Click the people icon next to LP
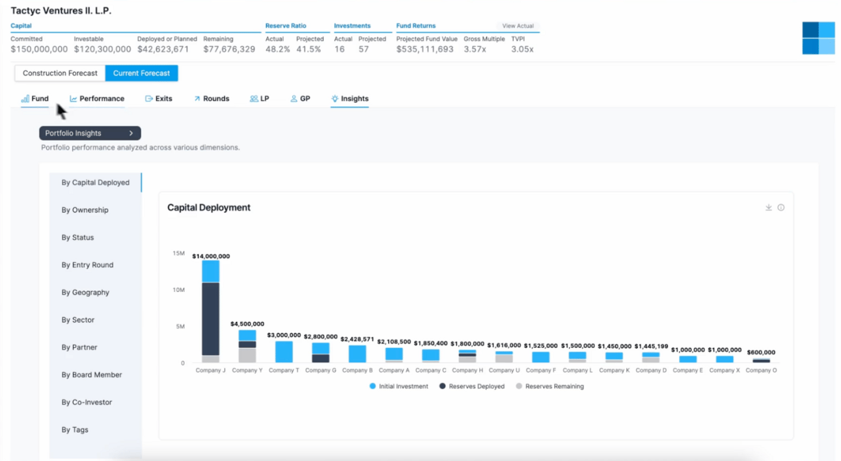The height and width of the screenshot is (461, 841). 254,99
